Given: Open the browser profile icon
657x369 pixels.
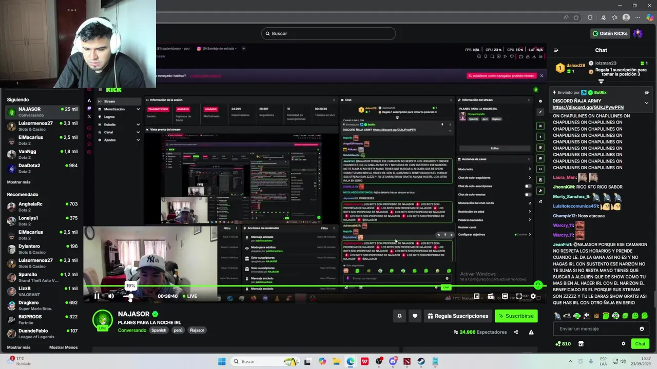Looking at the screenshot, I should (626, 17).
